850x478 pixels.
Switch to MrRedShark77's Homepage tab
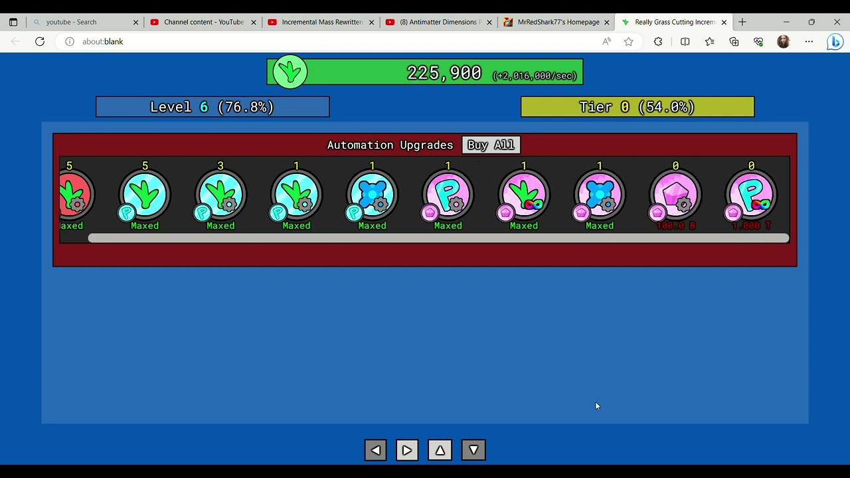556,22
